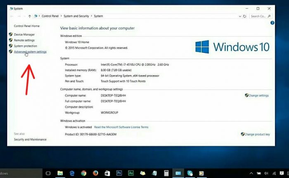
Task: Open Device Manager from the sidebar
Action: (x=24, y=35)
